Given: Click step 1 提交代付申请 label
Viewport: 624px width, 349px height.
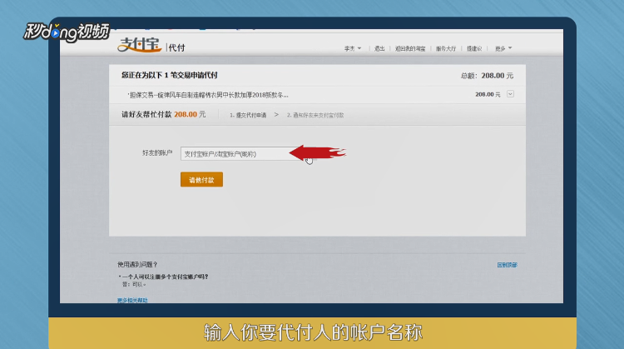Looking at the screenshot, I should coord(248,115).
